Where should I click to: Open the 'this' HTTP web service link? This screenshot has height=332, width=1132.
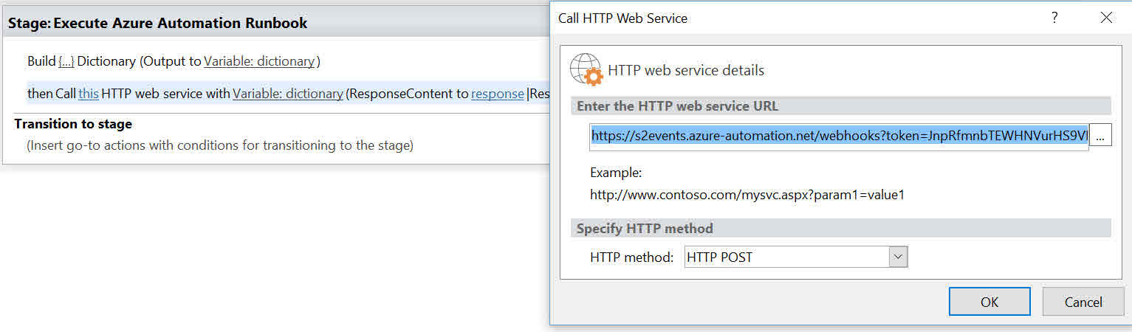[x=89, y=94]
